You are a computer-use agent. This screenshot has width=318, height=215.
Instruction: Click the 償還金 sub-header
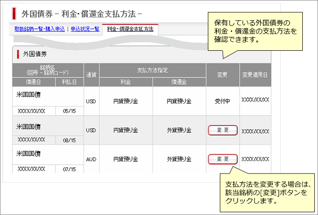(x=179, y=82)
